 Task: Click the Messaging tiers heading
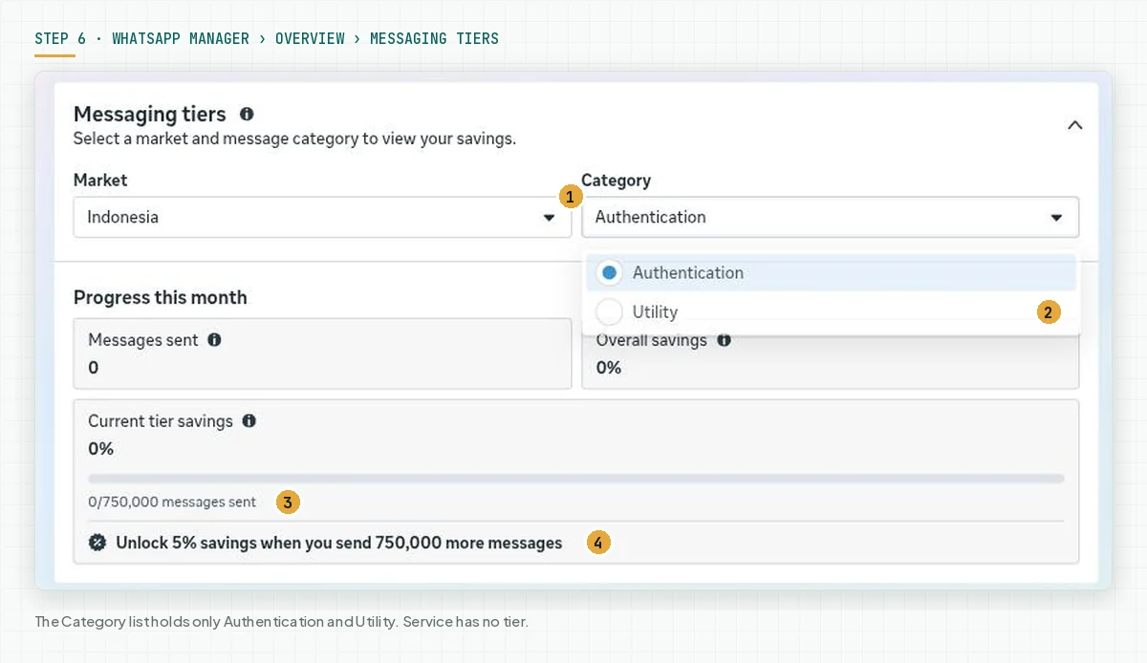(x=150, y=114)
